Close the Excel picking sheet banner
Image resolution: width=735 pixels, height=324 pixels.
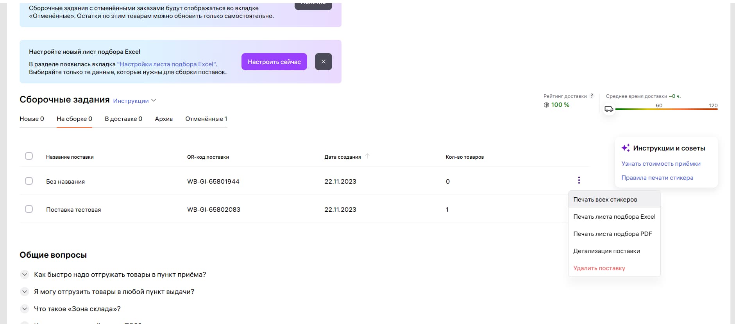point(323,62)
